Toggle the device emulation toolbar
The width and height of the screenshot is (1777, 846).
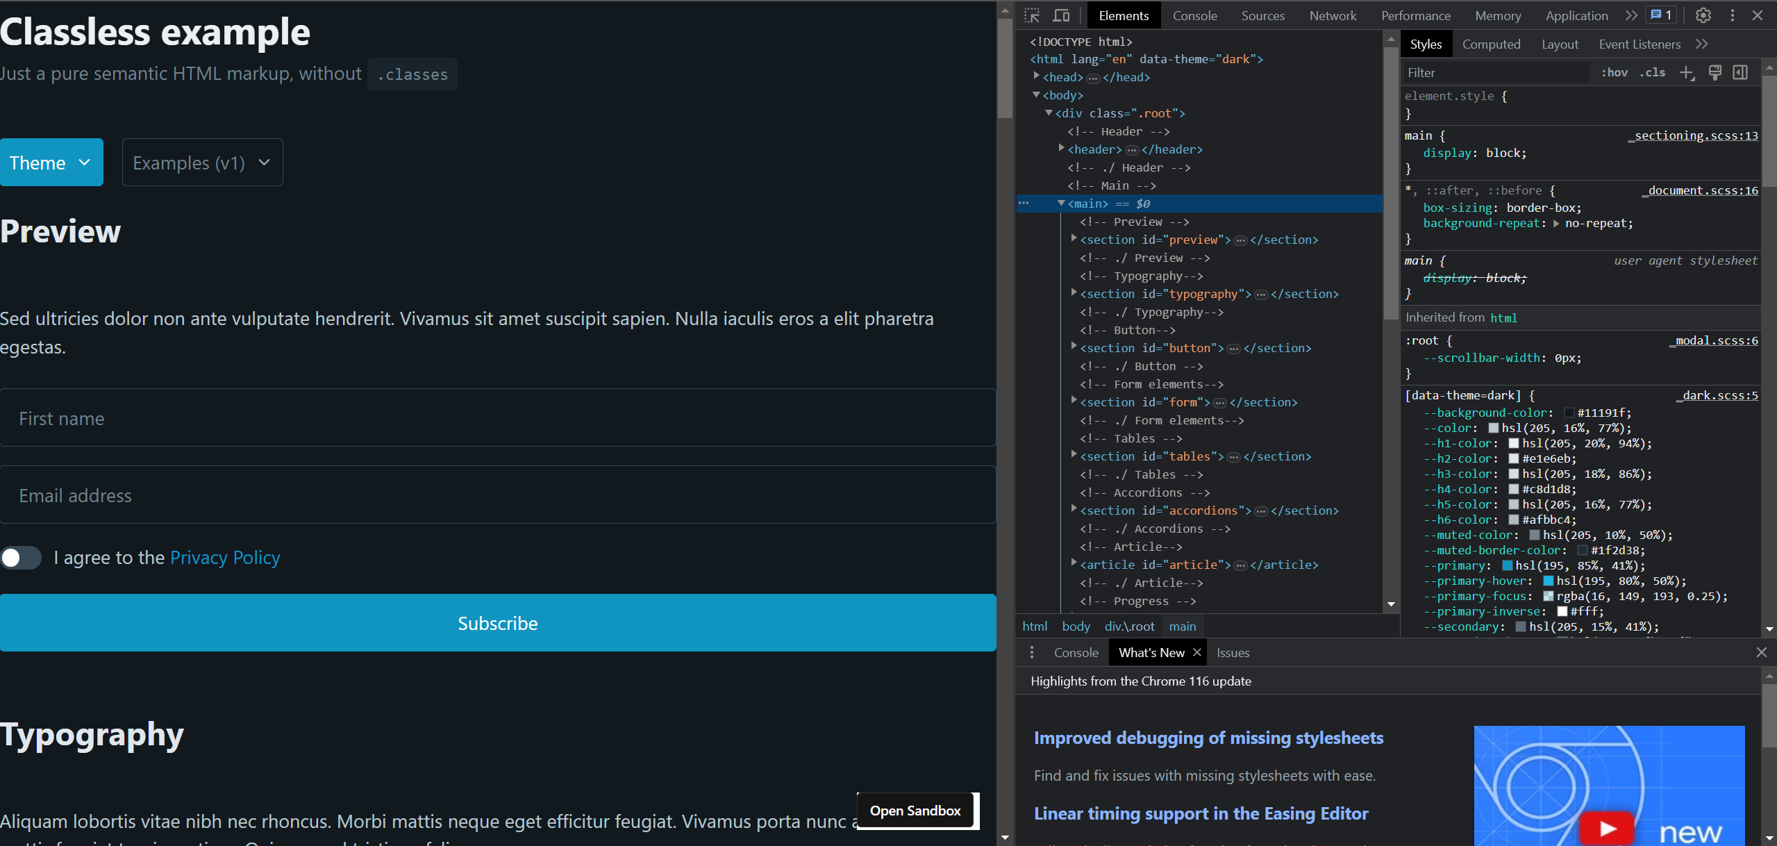coord(1061,15)
